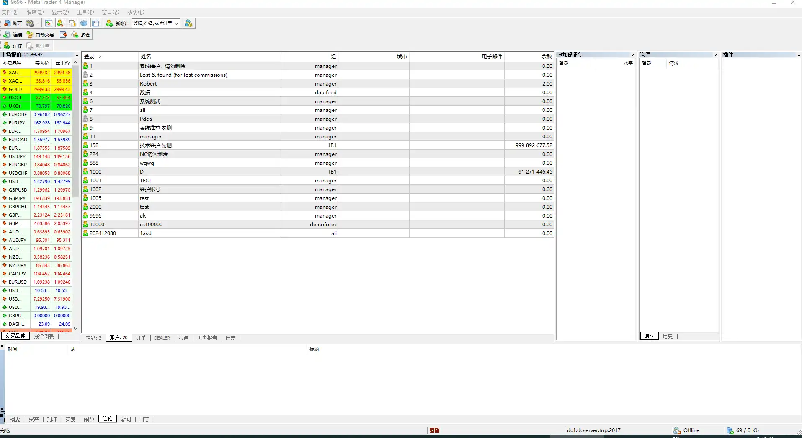Screen dimensions: 802x438
Task: Click the 断开 disconnect toolbar button
Action: tap(13, 23)
